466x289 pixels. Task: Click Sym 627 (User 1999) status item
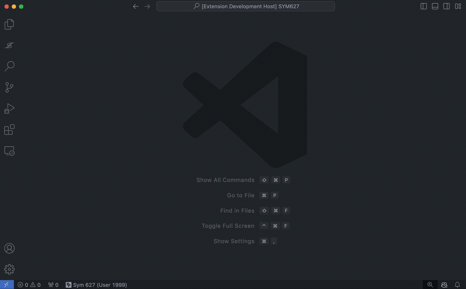(96, 285)
